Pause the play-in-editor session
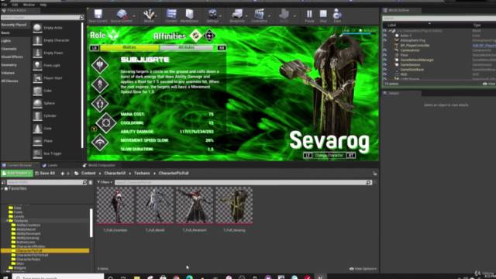Viewport: 496px width, 279px height. pos(309,15)
